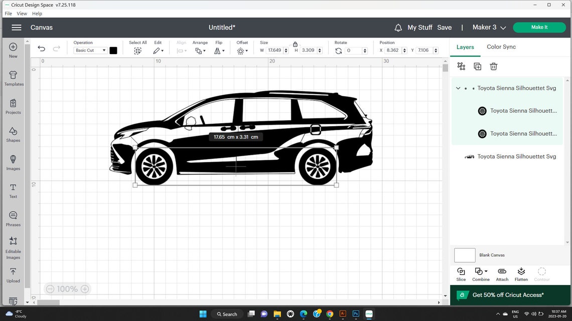Open Templates from the left sidebar
The width and height of the screenshot is (572, 321).
coord(13,77)
